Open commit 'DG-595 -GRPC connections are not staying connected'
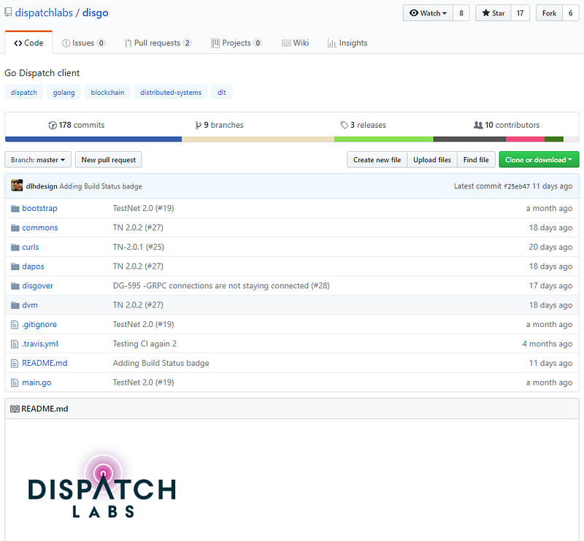 click(x=221, y=285)
